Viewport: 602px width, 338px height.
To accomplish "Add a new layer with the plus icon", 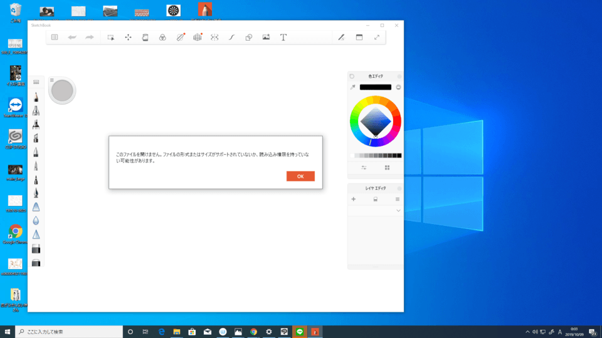I will 354,199.
